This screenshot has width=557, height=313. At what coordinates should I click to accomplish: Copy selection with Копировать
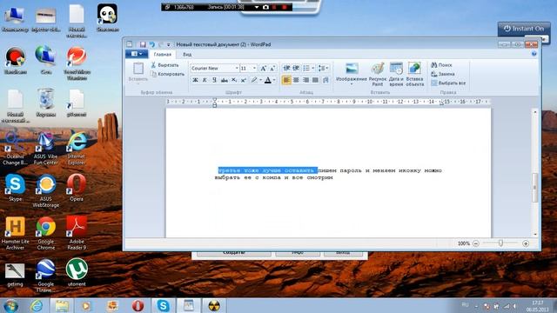pos(167,74)
